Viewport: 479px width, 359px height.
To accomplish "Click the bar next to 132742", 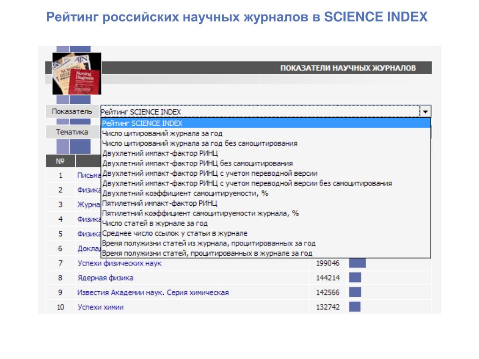I will tap(355, 307).
